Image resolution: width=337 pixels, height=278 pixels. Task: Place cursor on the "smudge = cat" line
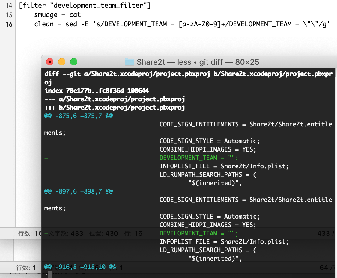pos(58,15)
